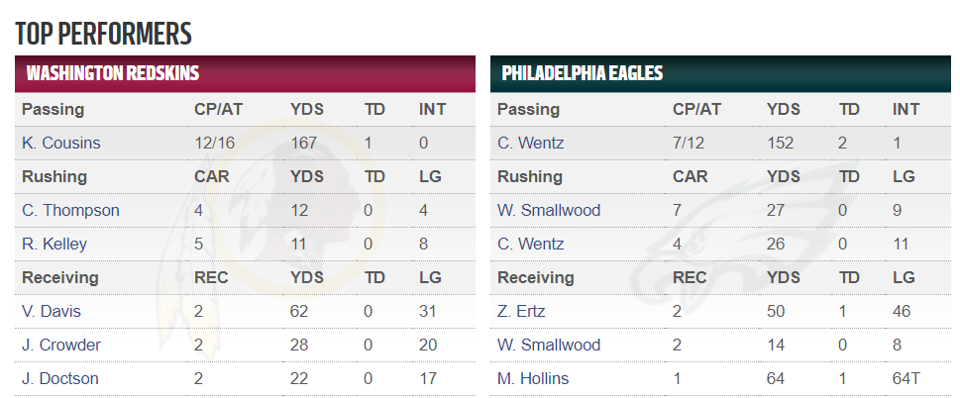This screenshot has height=398, width=960.
Task: Select J. Crowder player name
Action: (61, 346)
